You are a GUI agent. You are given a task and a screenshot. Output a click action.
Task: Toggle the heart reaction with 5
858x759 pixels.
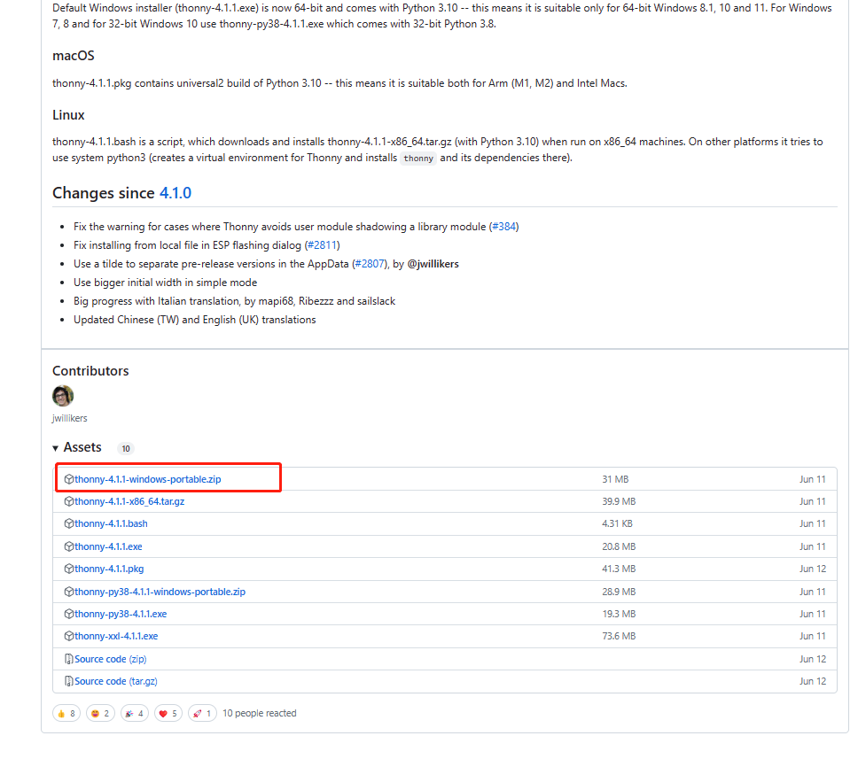coord(168,714)
